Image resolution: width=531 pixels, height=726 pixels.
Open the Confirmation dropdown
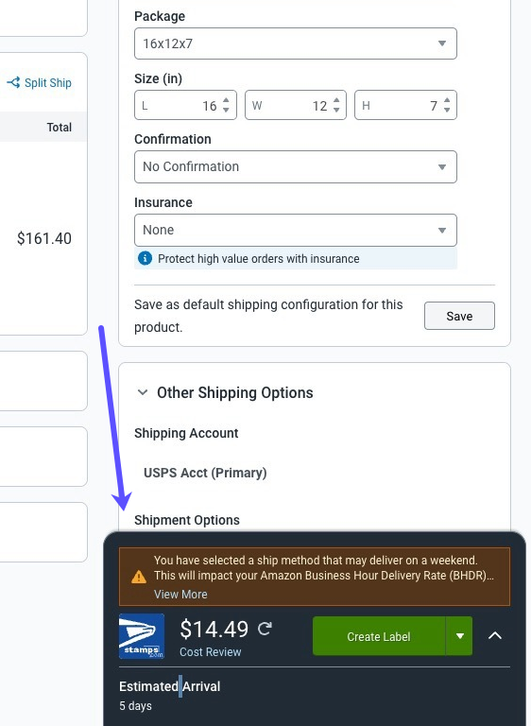[296, 166]
